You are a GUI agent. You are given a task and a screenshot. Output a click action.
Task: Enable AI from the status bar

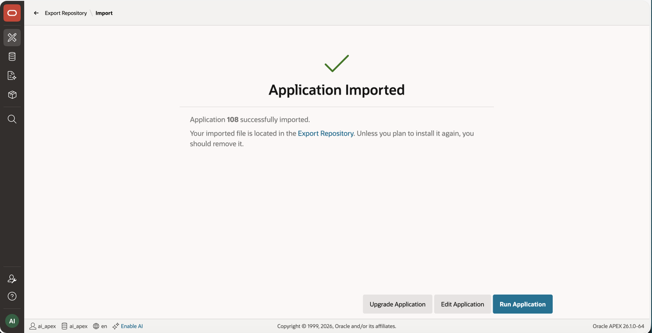128,326
